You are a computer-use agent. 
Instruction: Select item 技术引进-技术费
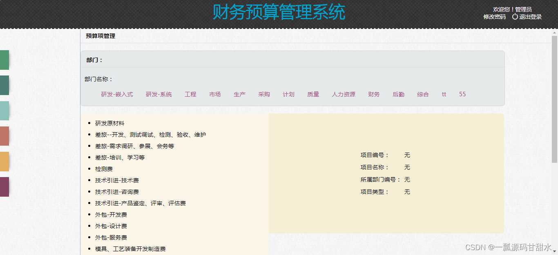click(x=117, y=180)
